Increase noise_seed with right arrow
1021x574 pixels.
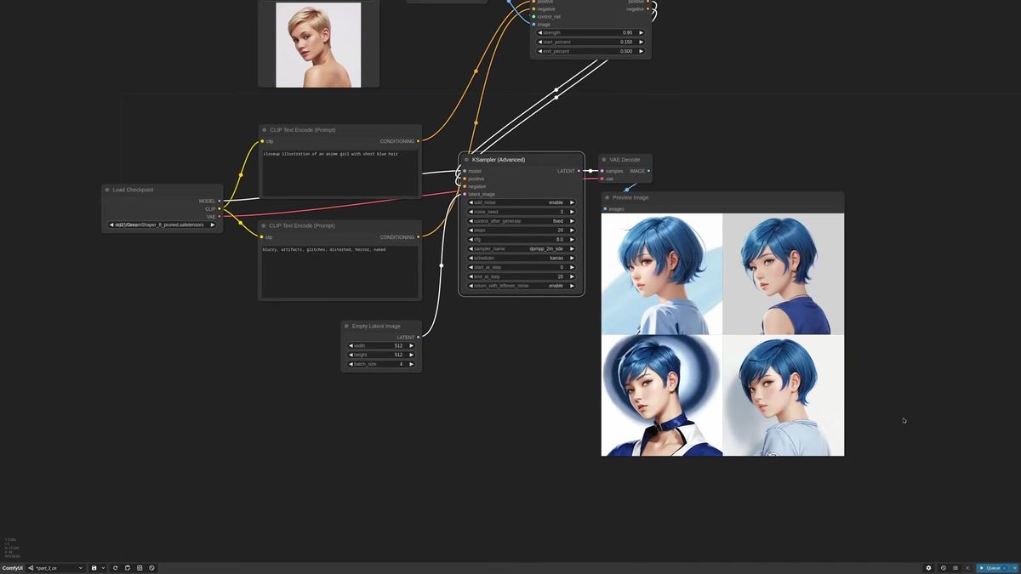click(571, 212)
